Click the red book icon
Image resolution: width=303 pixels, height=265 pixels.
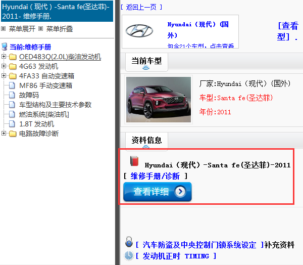(x=134, y=161)
